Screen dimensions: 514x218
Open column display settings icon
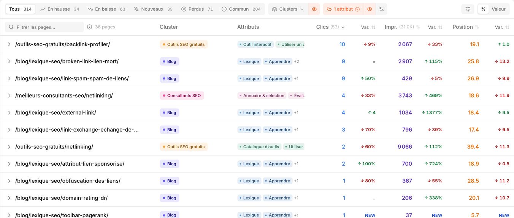(468, 9)
